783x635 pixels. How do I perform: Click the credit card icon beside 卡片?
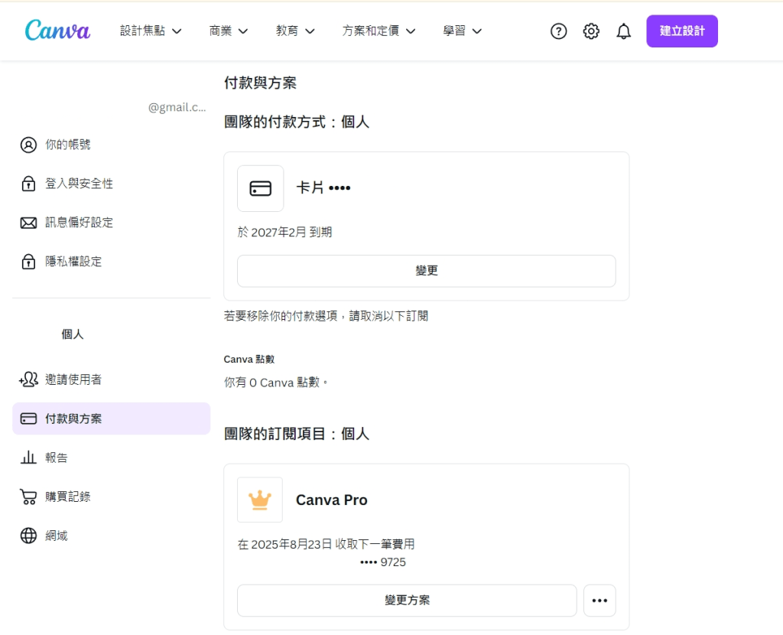261,188
